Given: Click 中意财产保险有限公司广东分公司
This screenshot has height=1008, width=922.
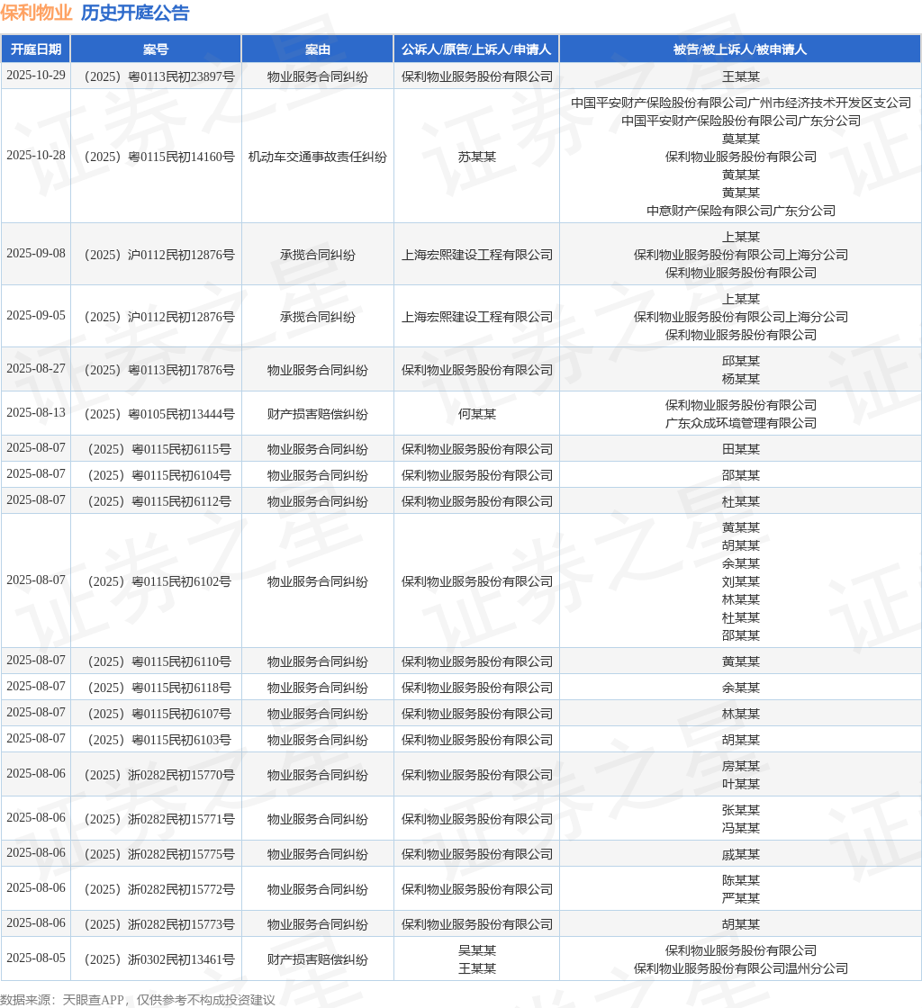Looking at the screenshot, I should pos(741,211).
